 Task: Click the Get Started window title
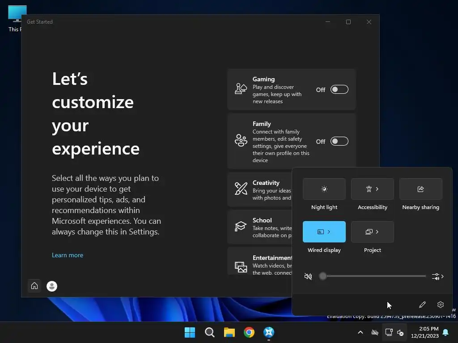point(40,22)
